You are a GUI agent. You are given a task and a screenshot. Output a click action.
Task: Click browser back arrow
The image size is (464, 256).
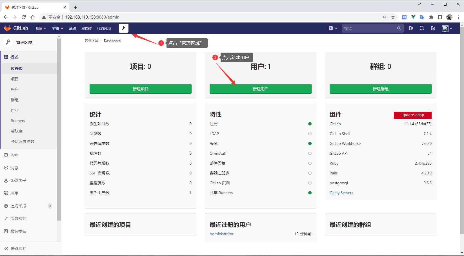pos(6,17)
